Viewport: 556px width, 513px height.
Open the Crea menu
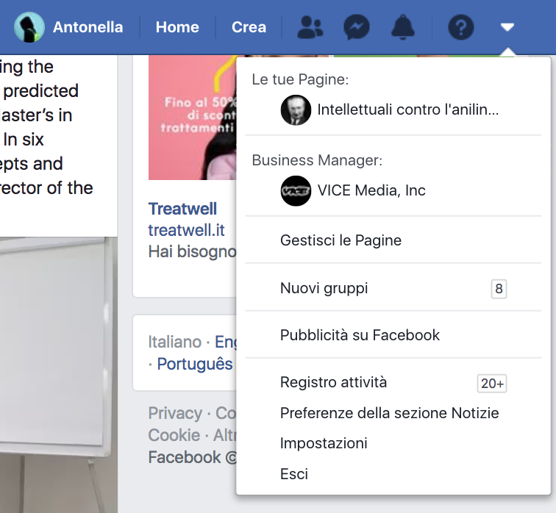coord(249,27)
